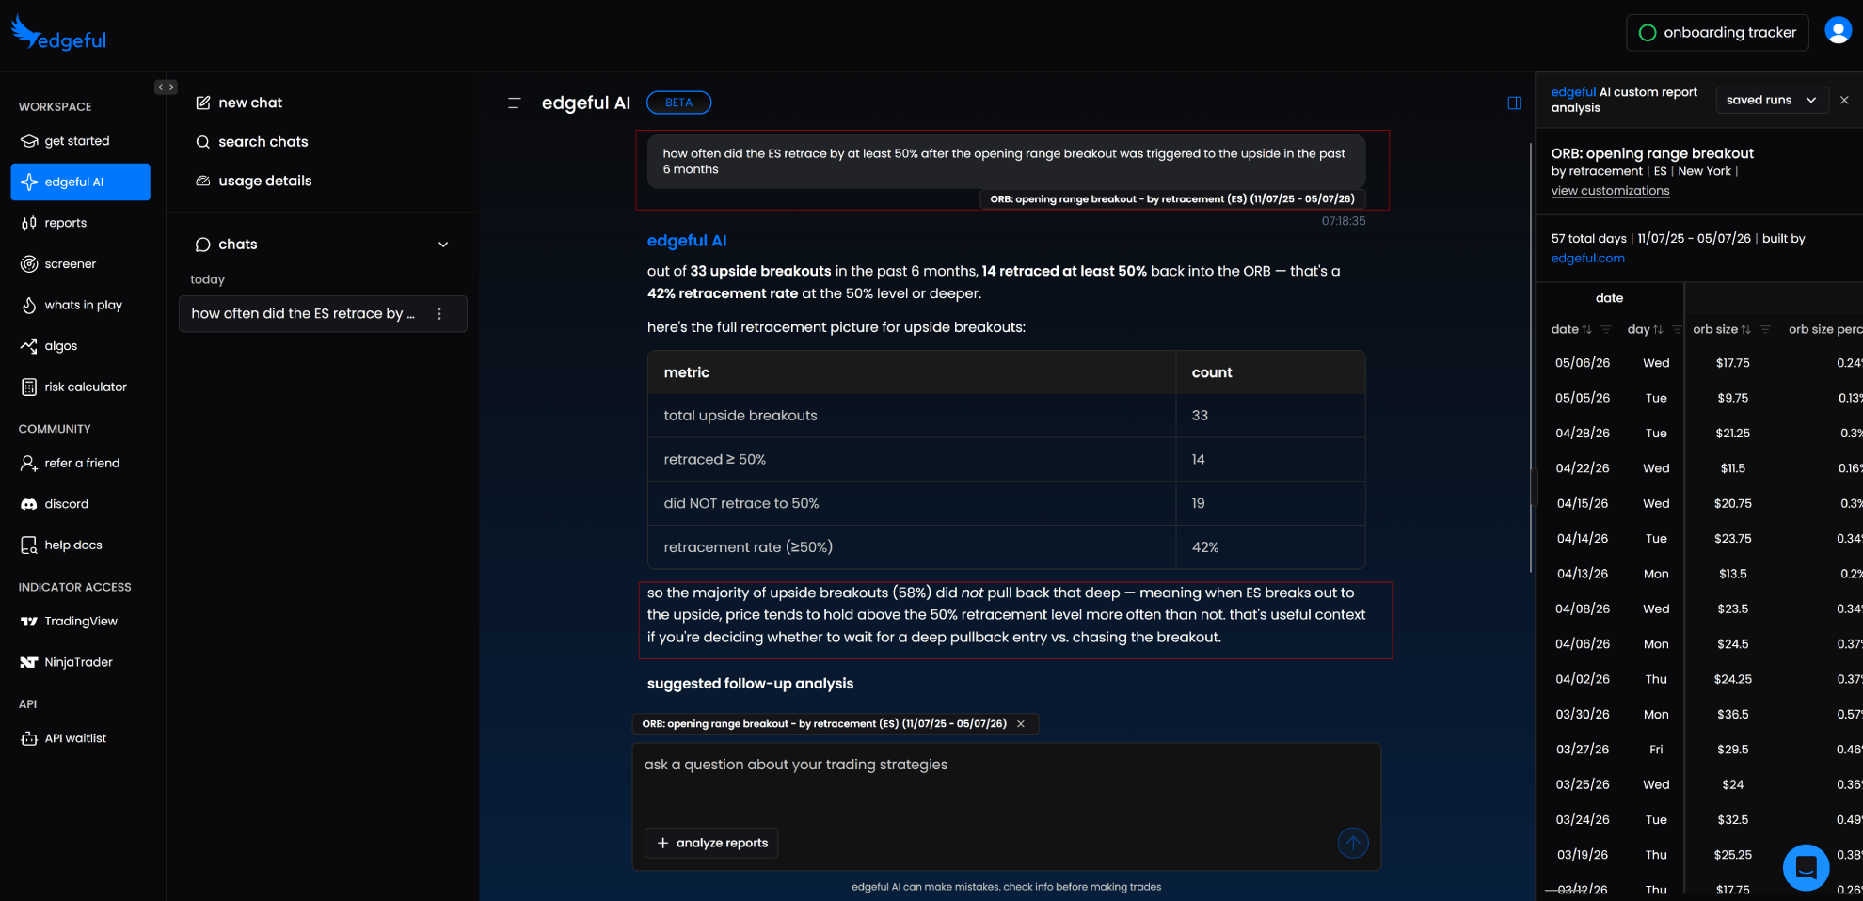Select edgeful AI in the sidebar
This screenshot has height=901, width=1863.
80,182
